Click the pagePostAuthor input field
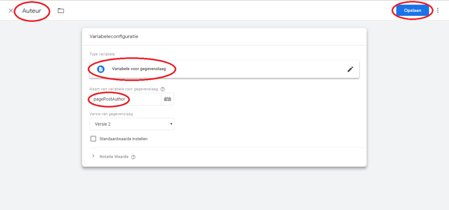449x210 pixels. click(x=125, y=99)
